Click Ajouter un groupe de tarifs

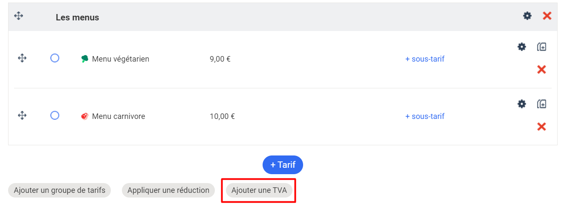pyautogui.click(x=59, y=190)
